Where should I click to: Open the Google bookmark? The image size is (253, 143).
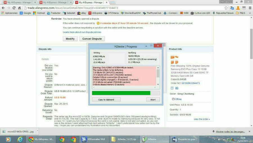[25, 13]
